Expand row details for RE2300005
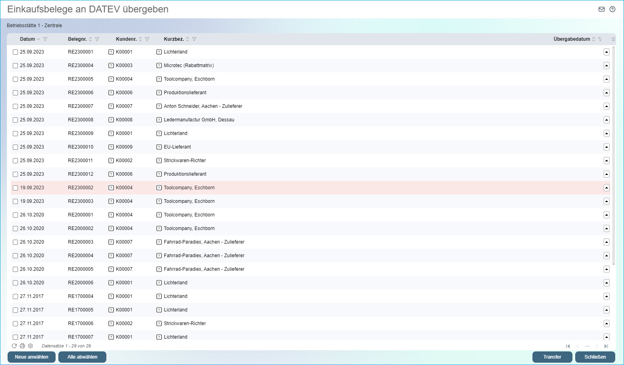Viewport: 624px width, 365px height. tap(606, 79)
